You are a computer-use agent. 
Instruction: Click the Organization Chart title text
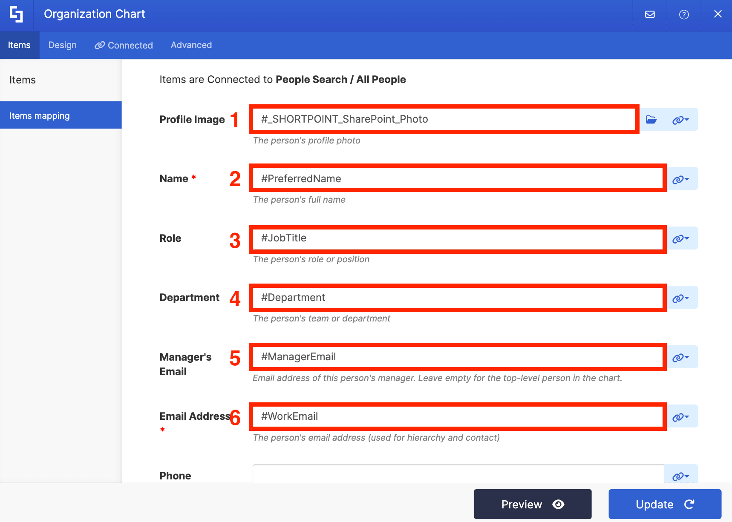95,14
